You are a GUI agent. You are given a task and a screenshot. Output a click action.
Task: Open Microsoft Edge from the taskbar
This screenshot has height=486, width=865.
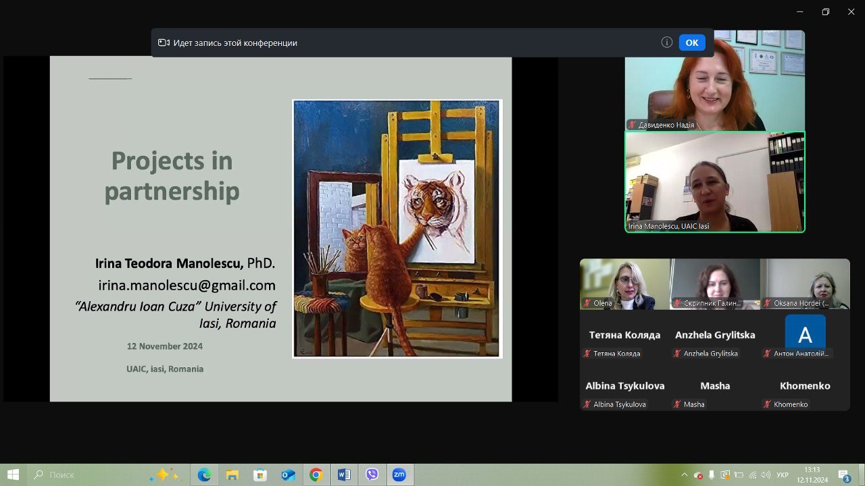click(x=204, y=475)
